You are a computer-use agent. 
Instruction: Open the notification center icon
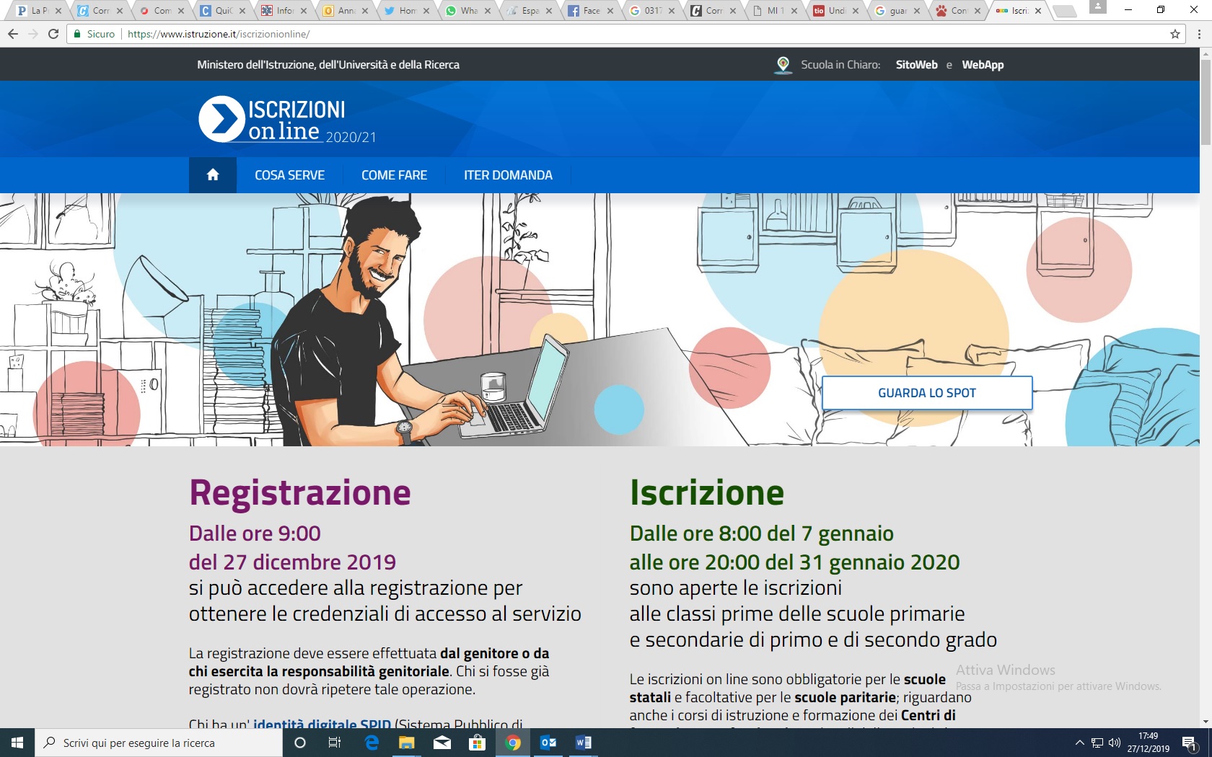[x=1190, y=743]
